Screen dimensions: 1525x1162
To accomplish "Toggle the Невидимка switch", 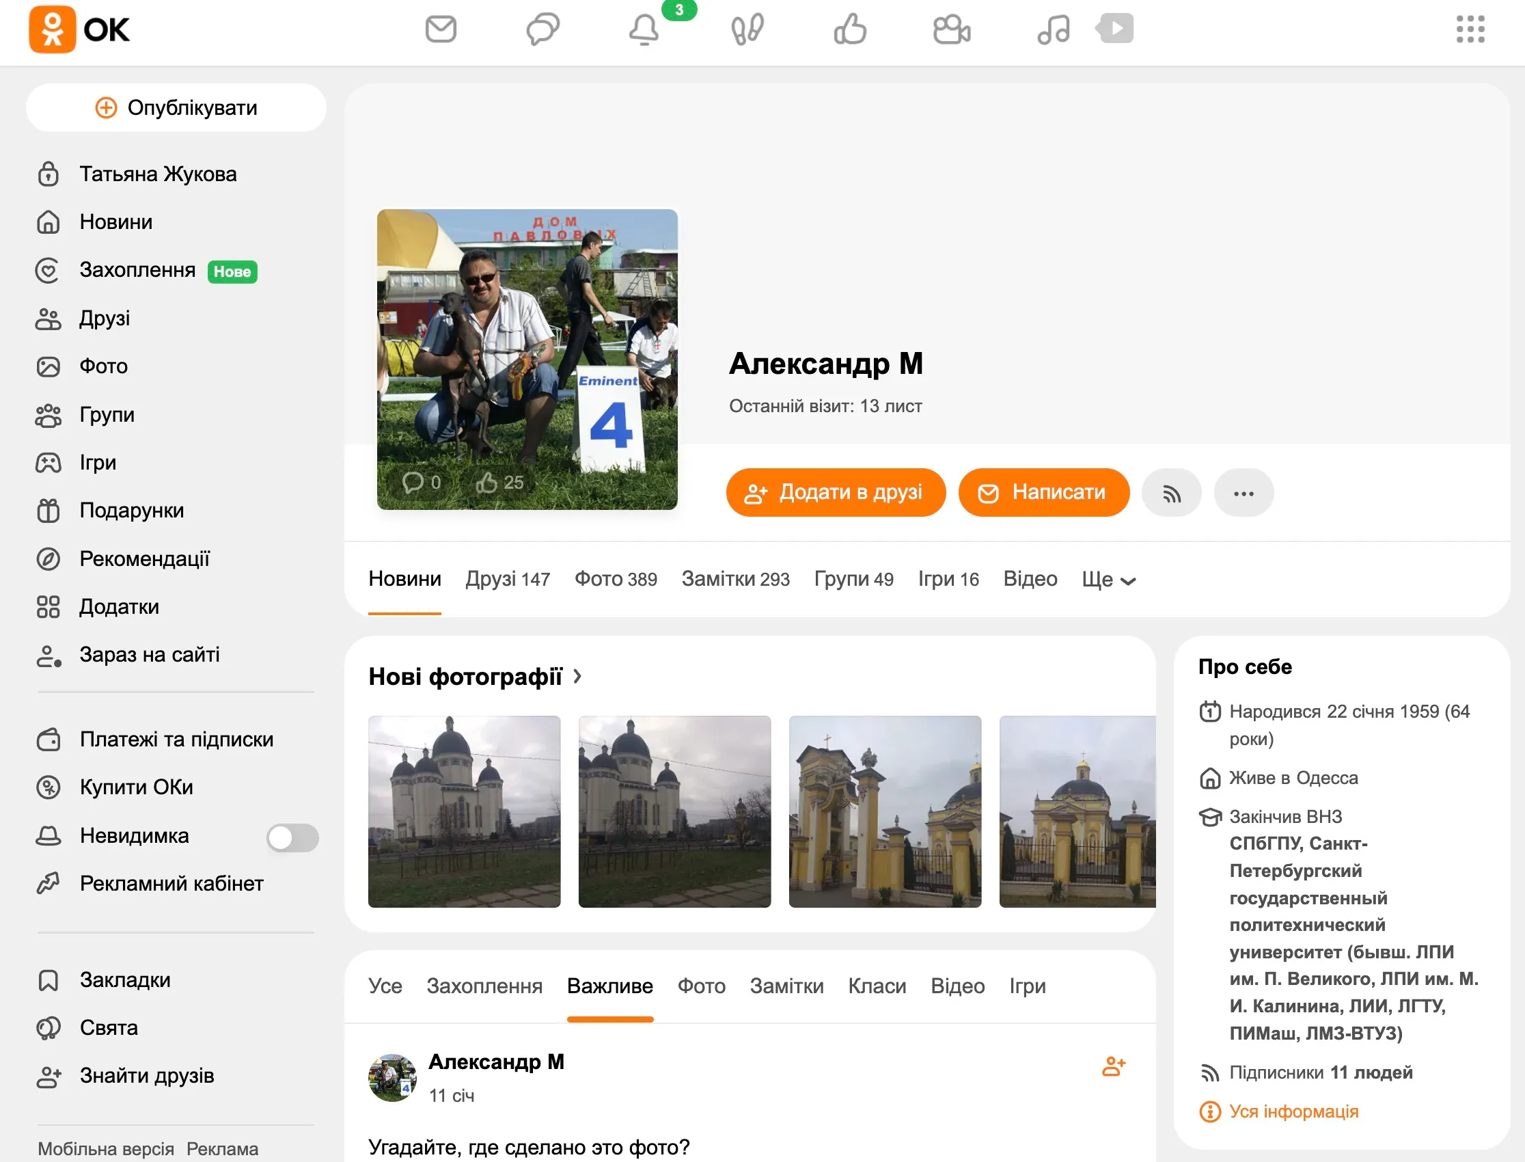I will point(292,837).
